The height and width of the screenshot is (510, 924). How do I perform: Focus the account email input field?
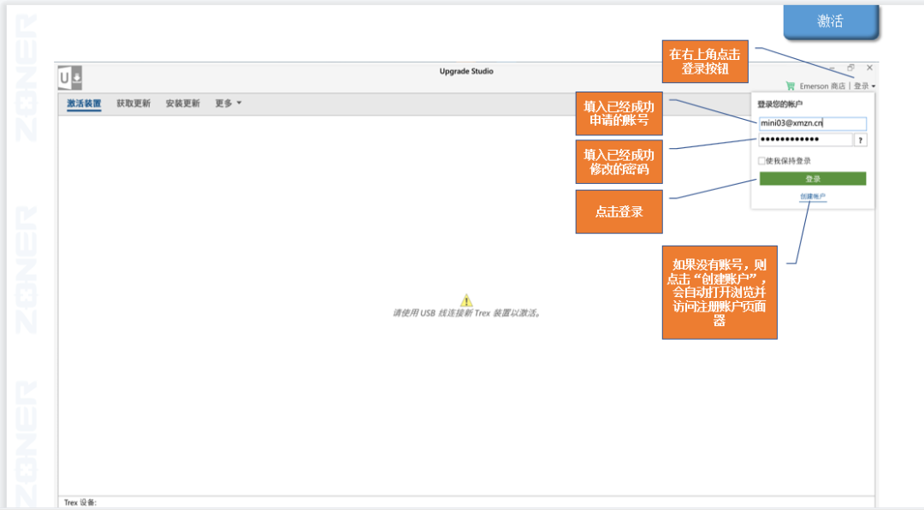pos(812,123)
